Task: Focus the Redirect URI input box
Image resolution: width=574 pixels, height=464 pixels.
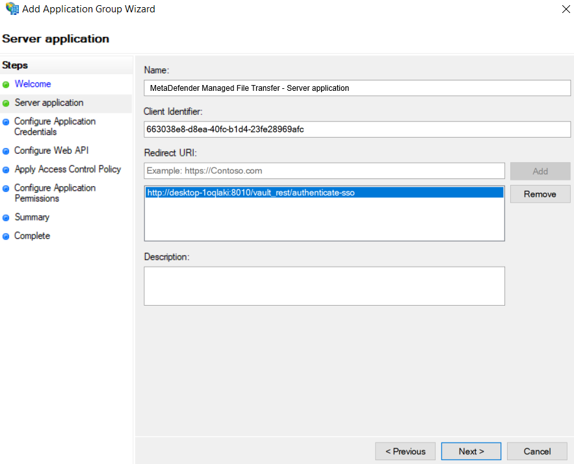Action: tap(324, 171)
